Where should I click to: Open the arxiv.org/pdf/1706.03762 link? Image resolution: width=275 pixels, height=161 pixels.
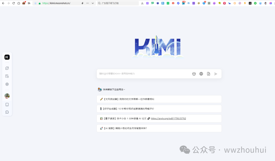(168, 119)
